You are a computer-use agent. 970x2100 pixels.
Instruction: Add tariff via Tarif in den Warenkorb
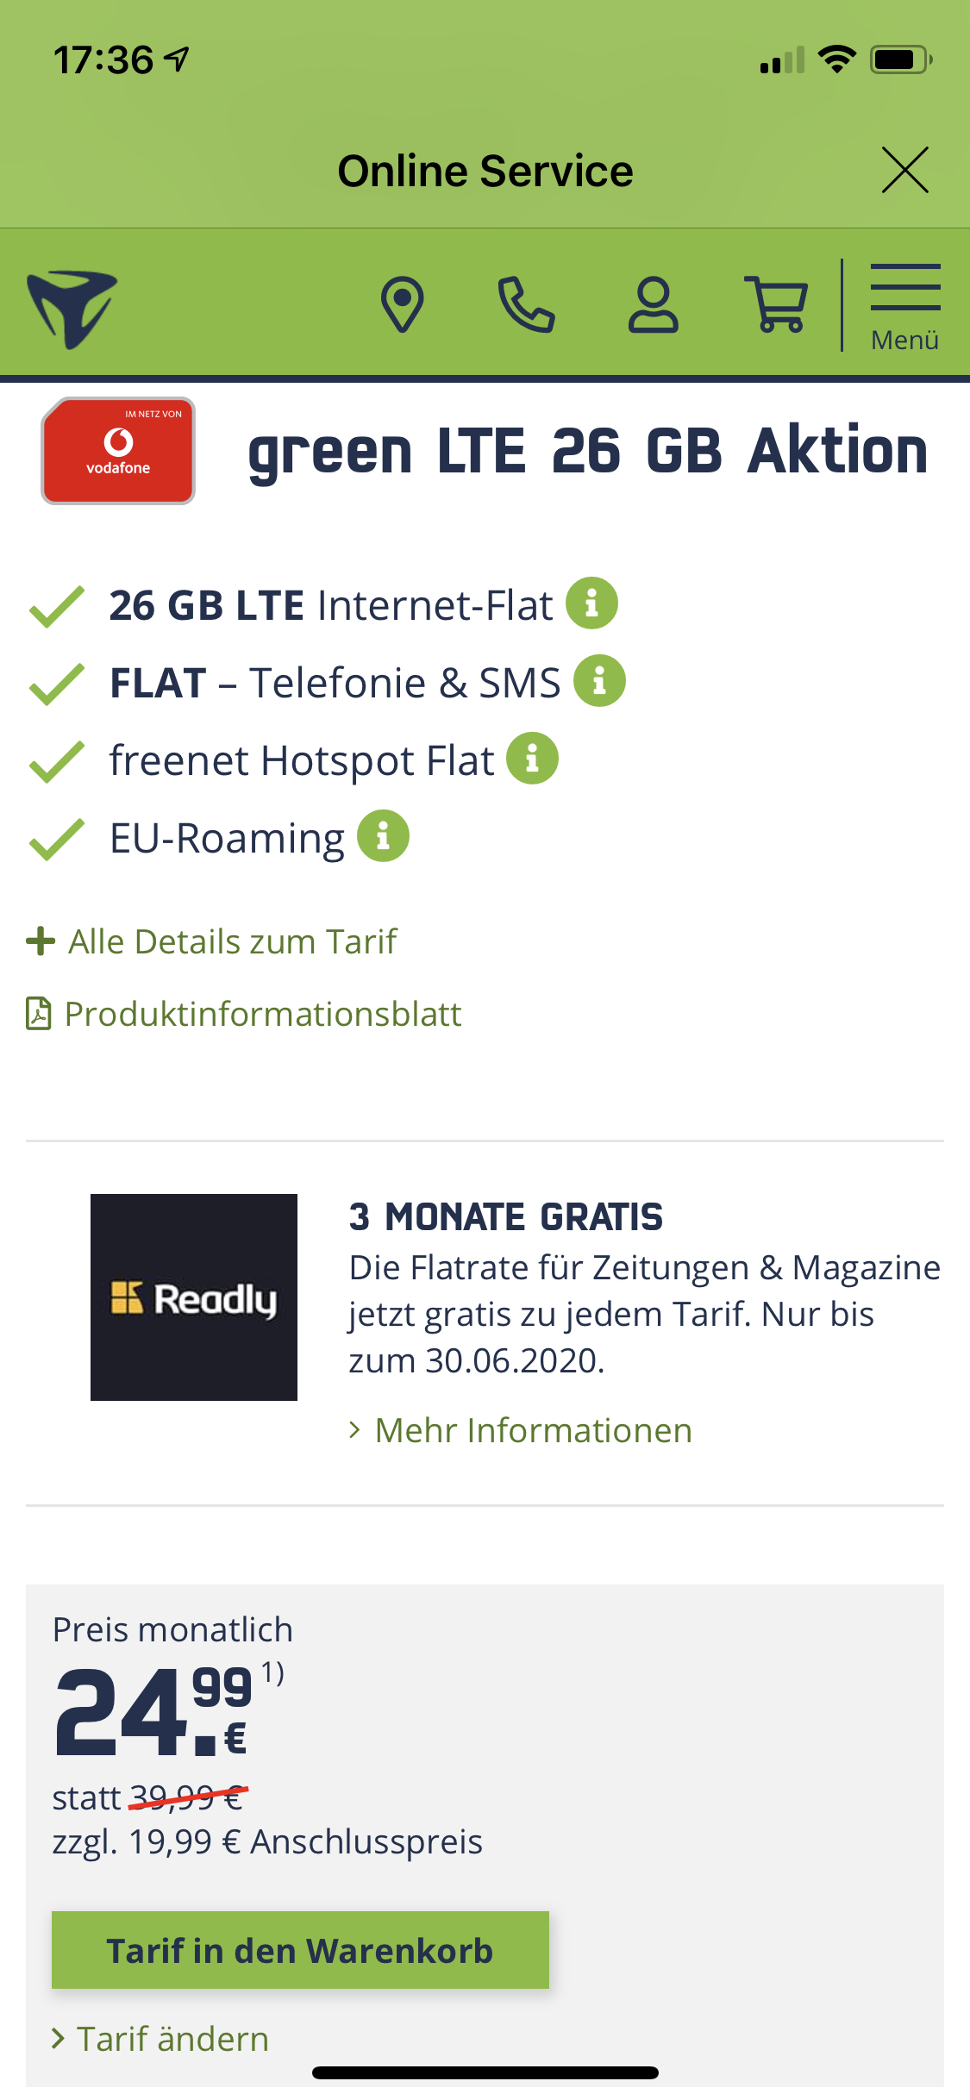(300, 1950)
